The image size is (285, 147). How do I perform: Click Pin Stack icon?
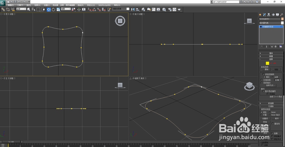262,46
